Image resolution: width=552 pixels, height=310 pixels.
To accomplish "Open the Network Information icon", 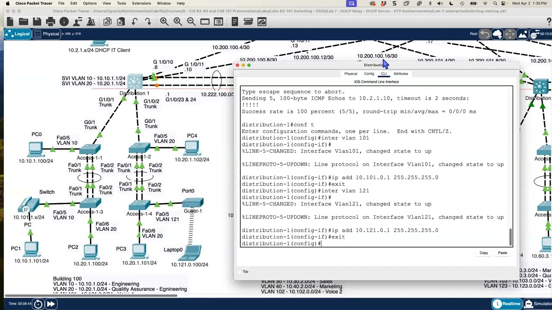I will click(64, 21).
